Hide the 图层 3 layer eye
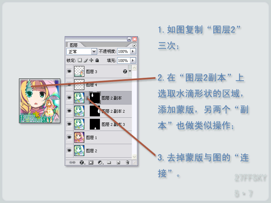Viewport: 271px width, 203px height. click(x=69, y=71)
